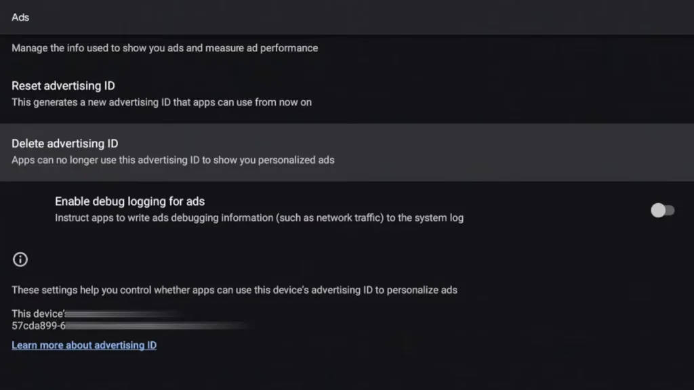
Task: Select the highlighted Delete advertising ID row
Action: pyautogui.click(x=64, y=144)
